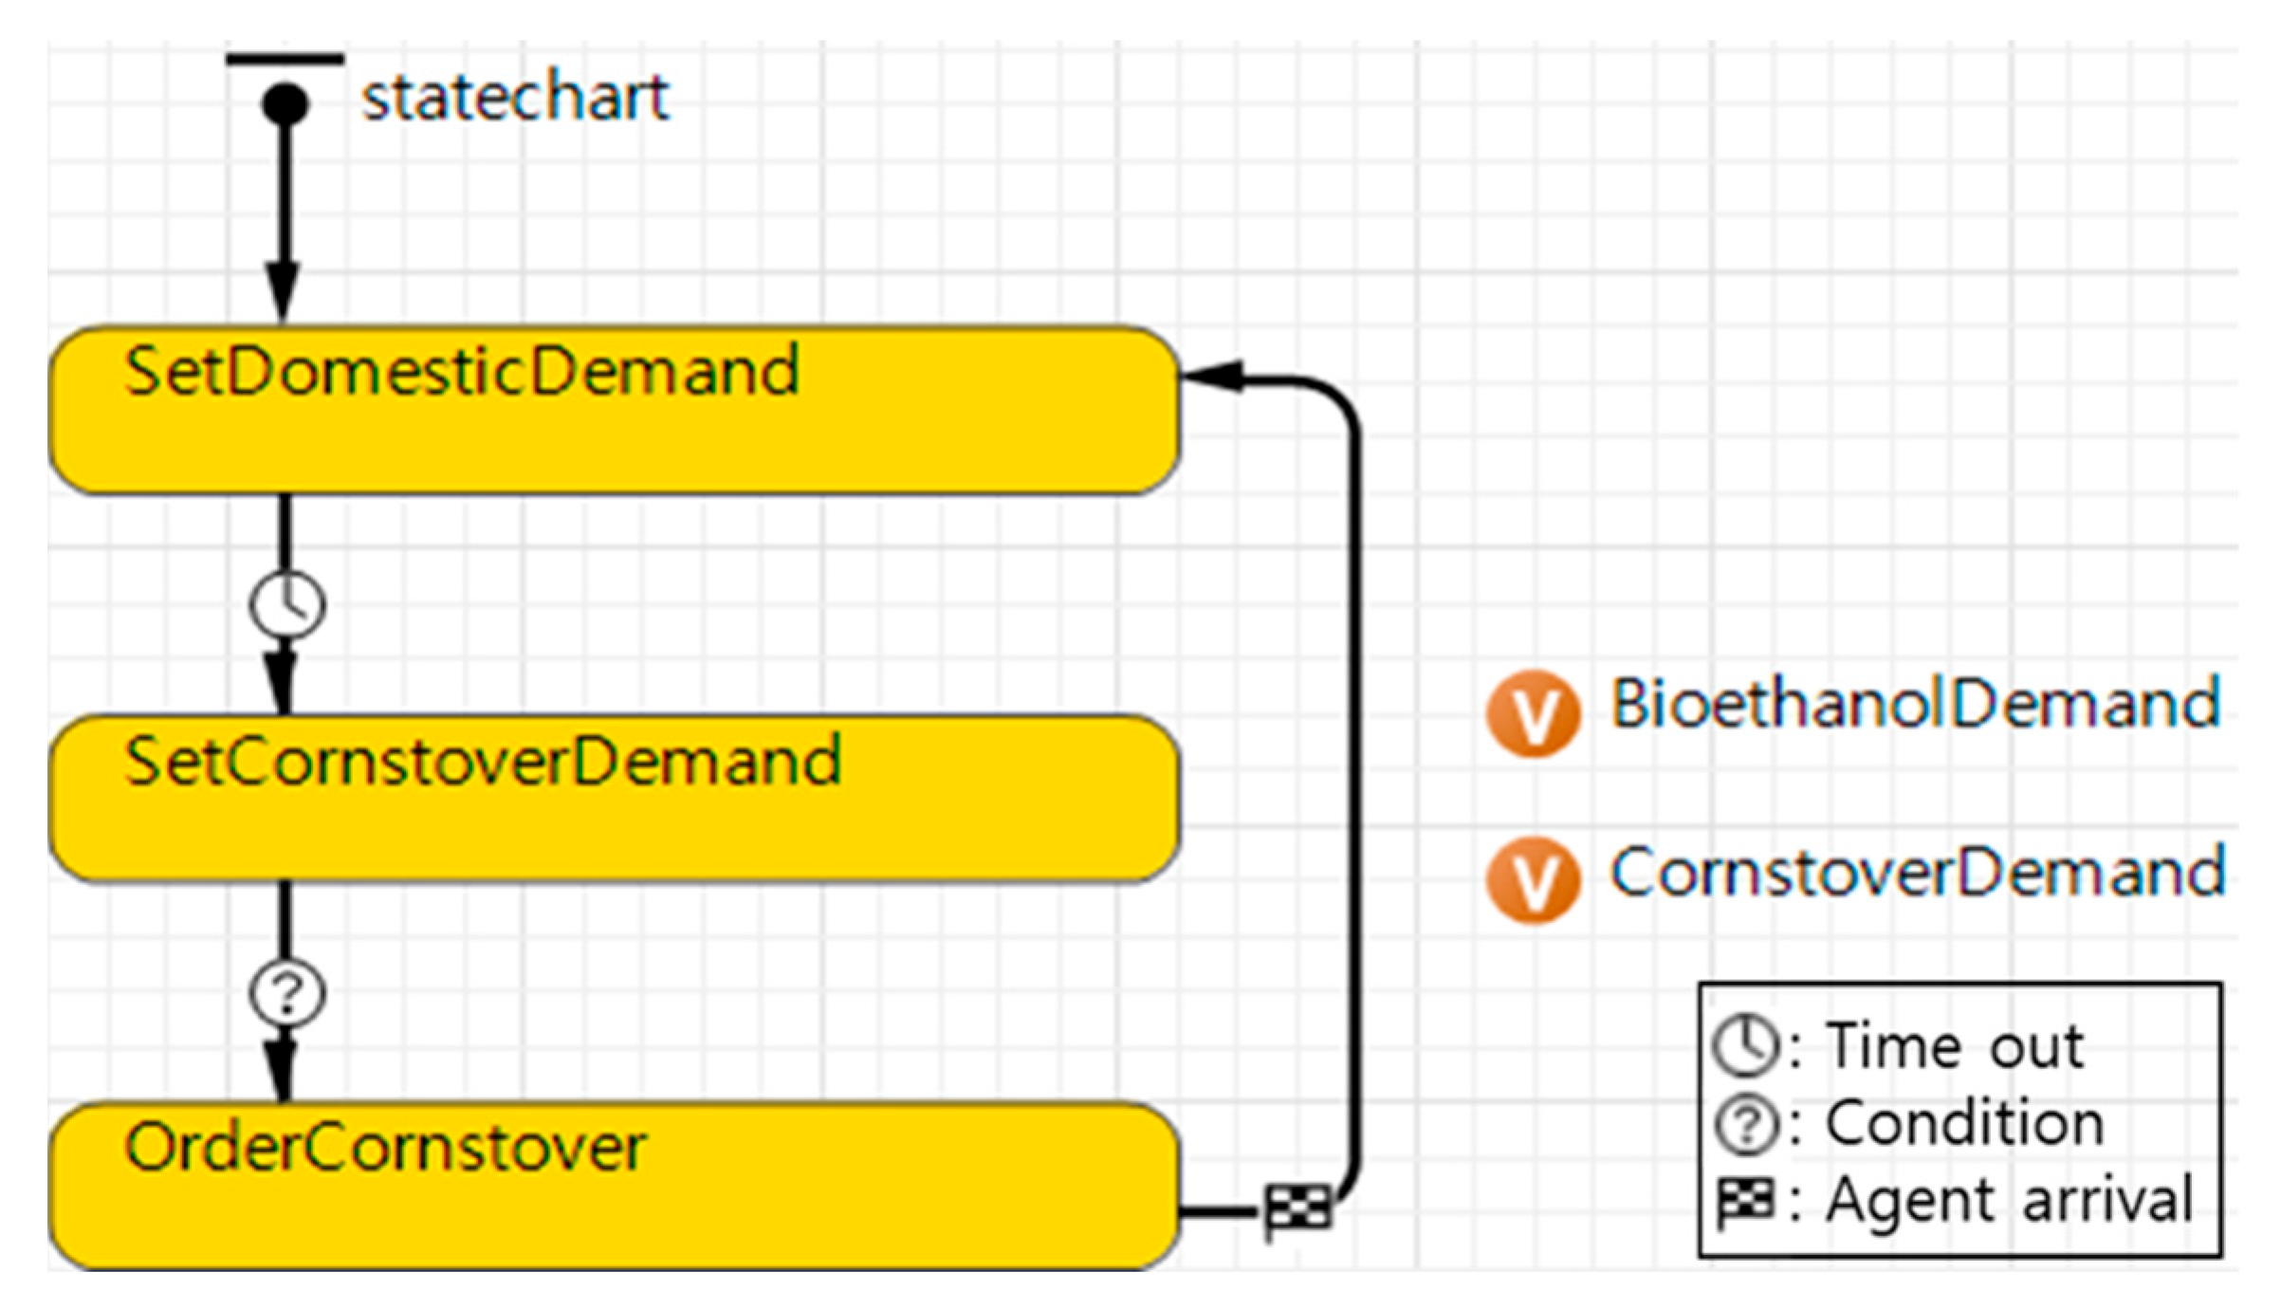
Task: Click the checkered flag icon beside OrderCornstover
Action: [1298, 1210]
